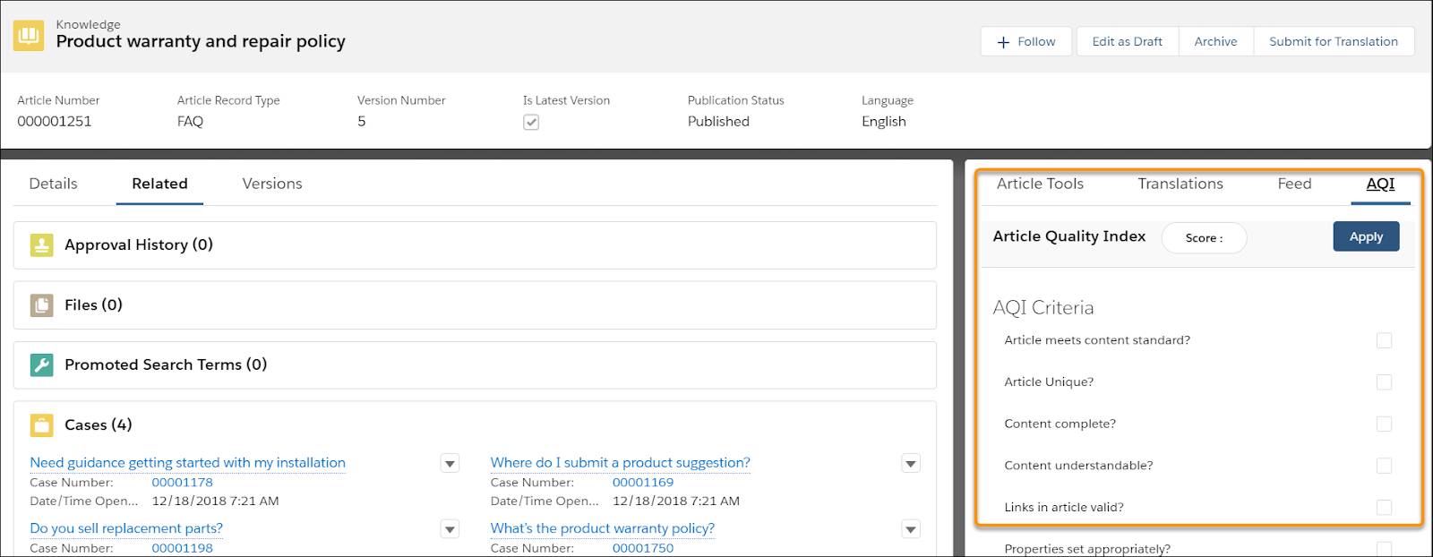The image size is (1433, 557).
Task: Click the Approval History stamp icon
Action: point(41,245)
